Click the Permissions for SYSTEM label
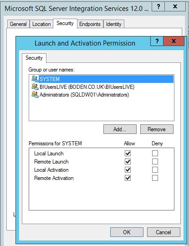Image resolution: width=189 pixels, height=246 pixels. click(x=55, y=143)
